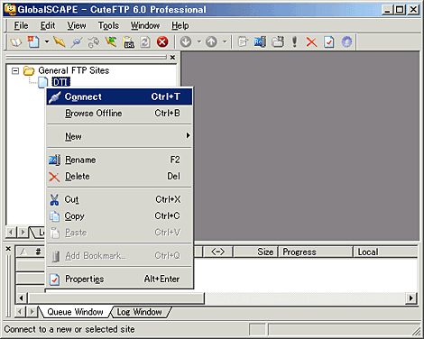
Task: Click the red X icon beside Delete
Action: (x=54, y=177)
